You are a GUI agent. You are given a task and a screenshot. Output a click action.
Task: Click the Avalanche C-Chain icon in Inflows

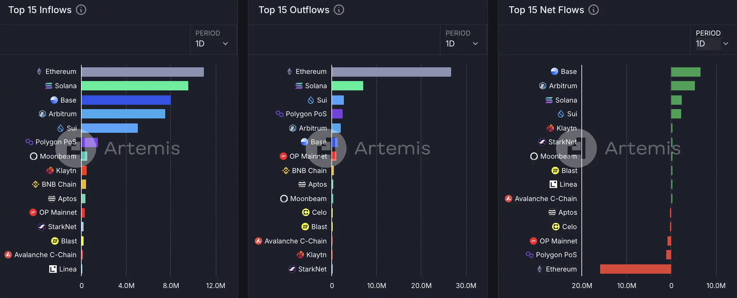click(8, 255)
